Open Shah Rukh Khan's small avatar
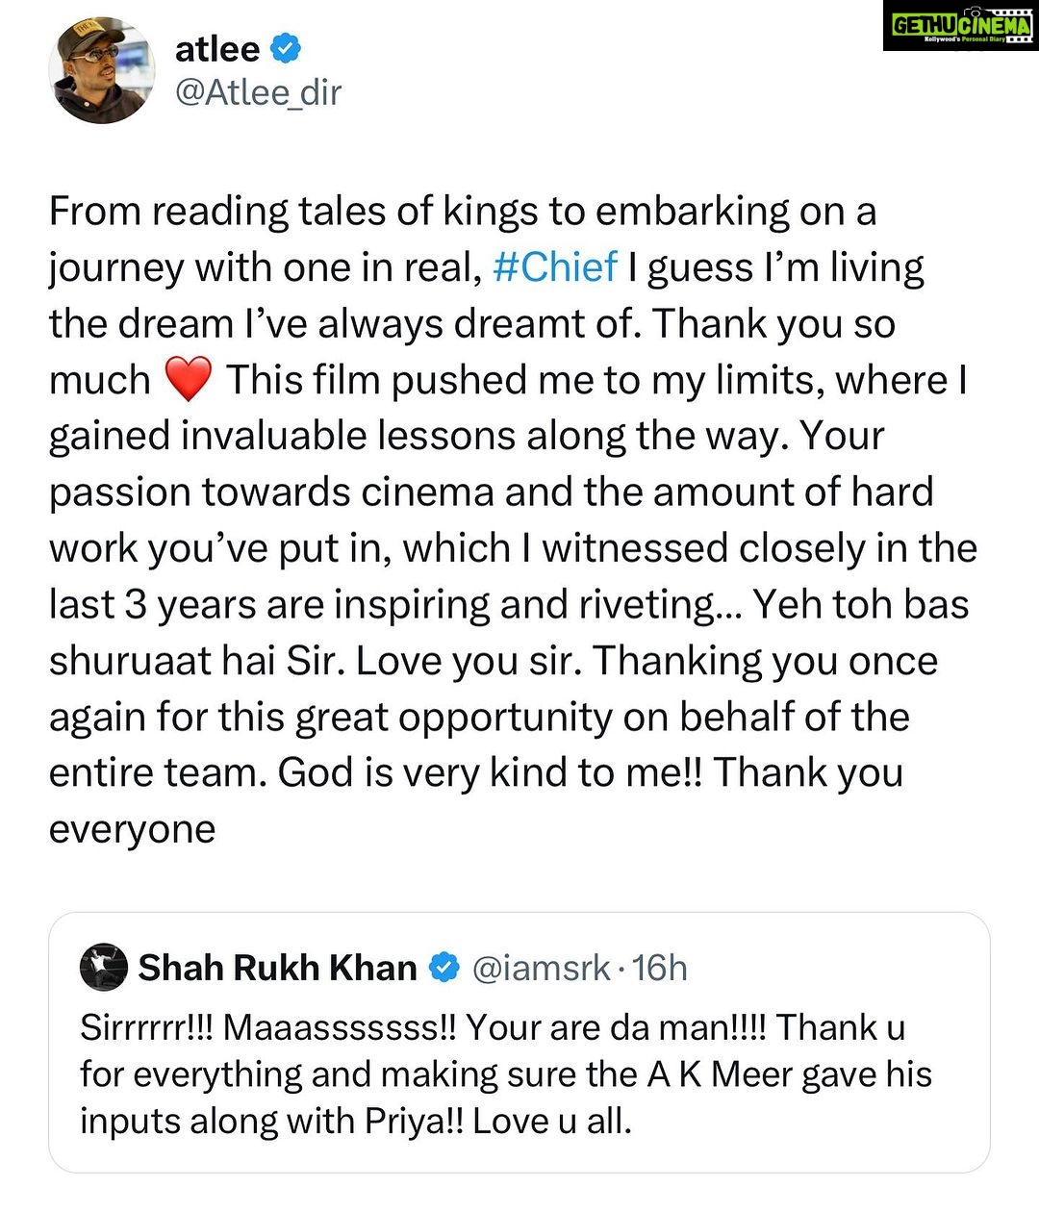Image resolution: width=1039 pixels, height=1212 pixels. point(103,968)
